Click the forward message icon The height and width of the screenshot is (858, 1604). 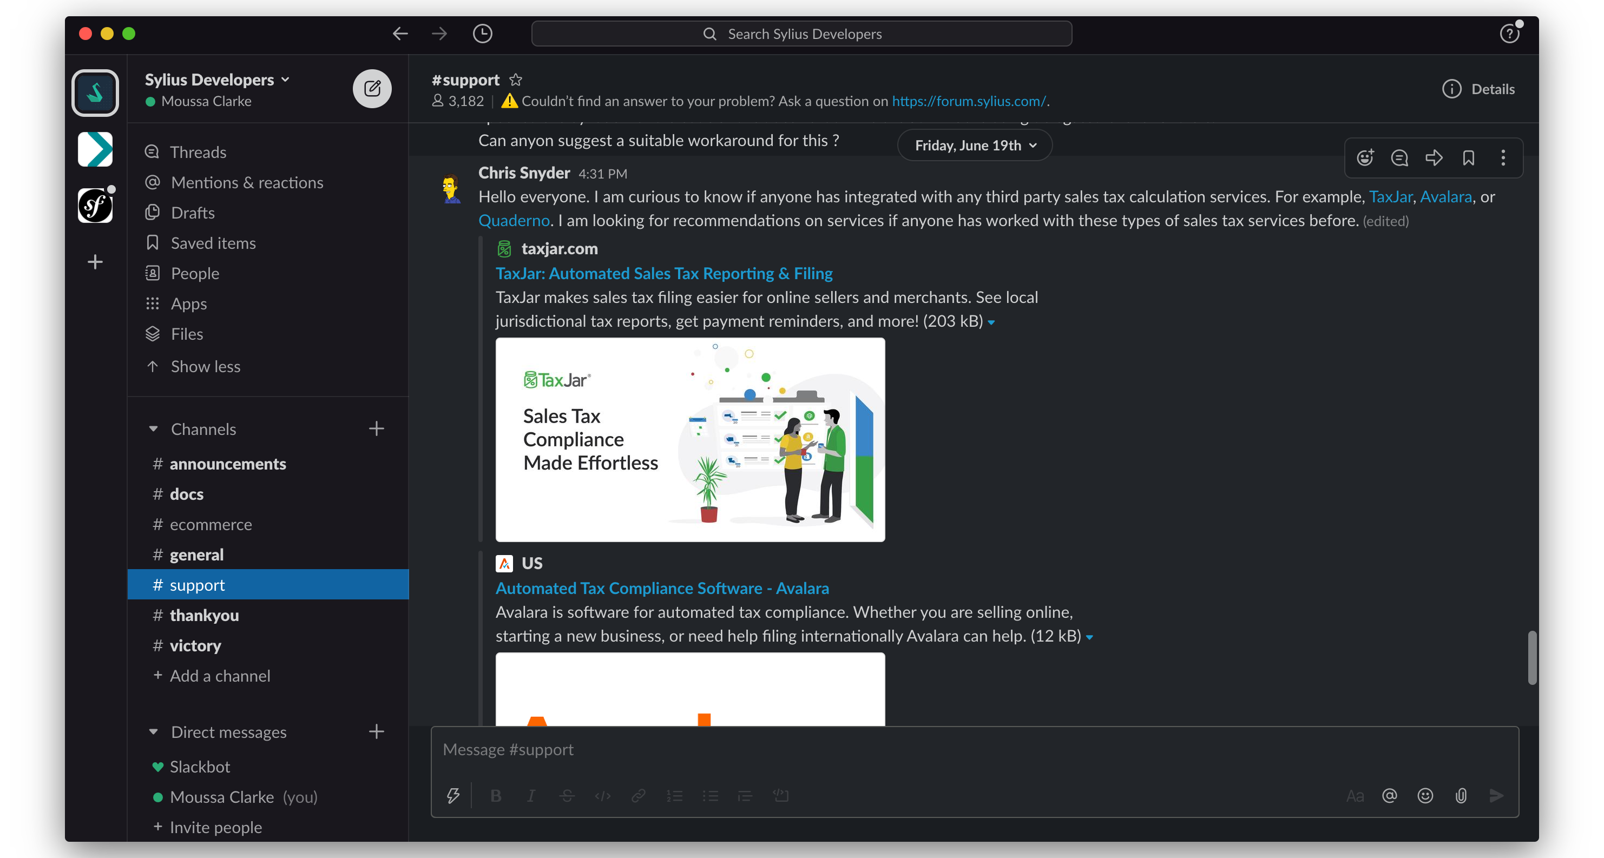1433,158
